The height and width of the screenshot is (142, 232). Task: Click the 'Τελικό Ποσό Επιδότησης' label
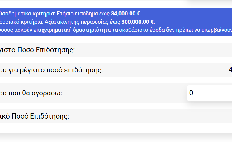[34, 116]
